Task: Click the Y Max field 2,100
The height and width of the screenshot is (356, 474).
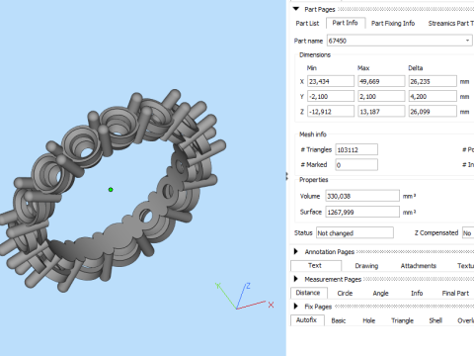Action: coord(381,96)
